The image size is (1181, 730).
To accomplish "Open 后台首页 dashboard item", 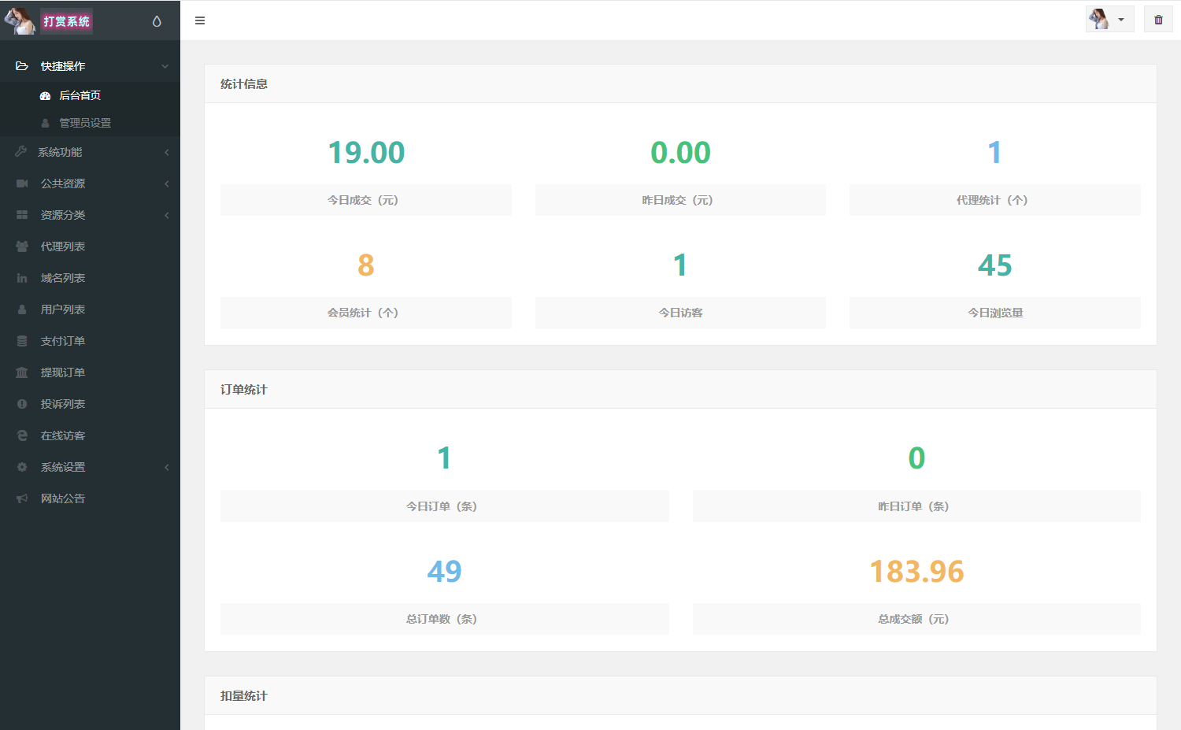I will point(80,95).
